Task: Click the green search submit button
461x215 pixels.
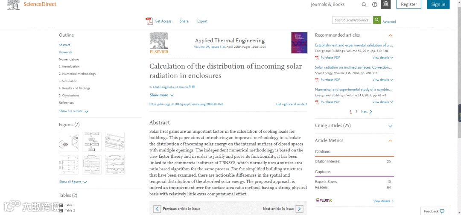Action: (x=377, y=20)
